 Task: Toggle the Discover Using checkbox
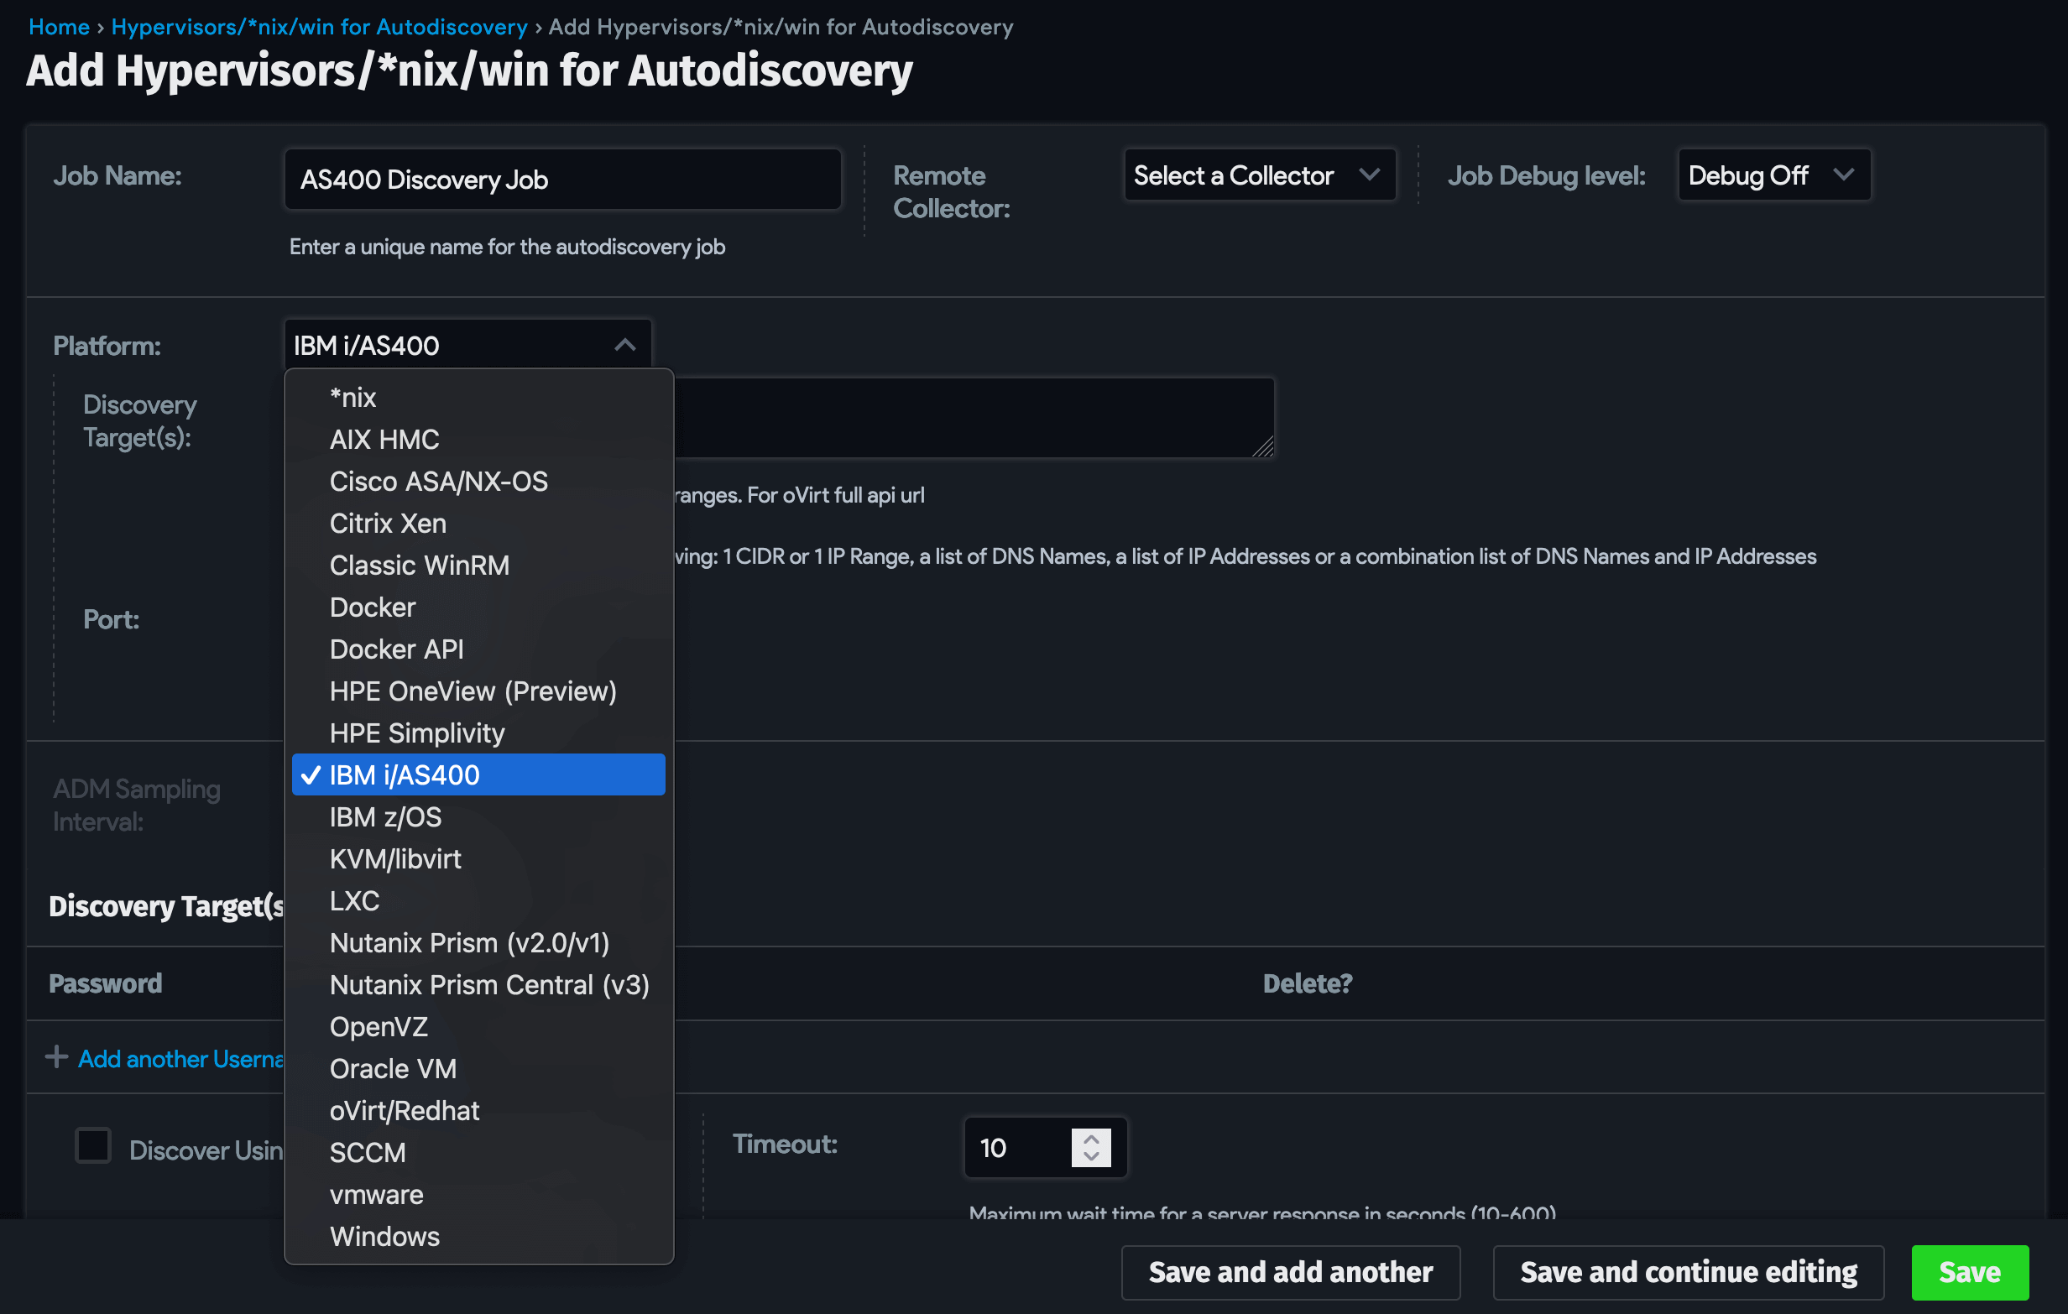click(93, 1145)
